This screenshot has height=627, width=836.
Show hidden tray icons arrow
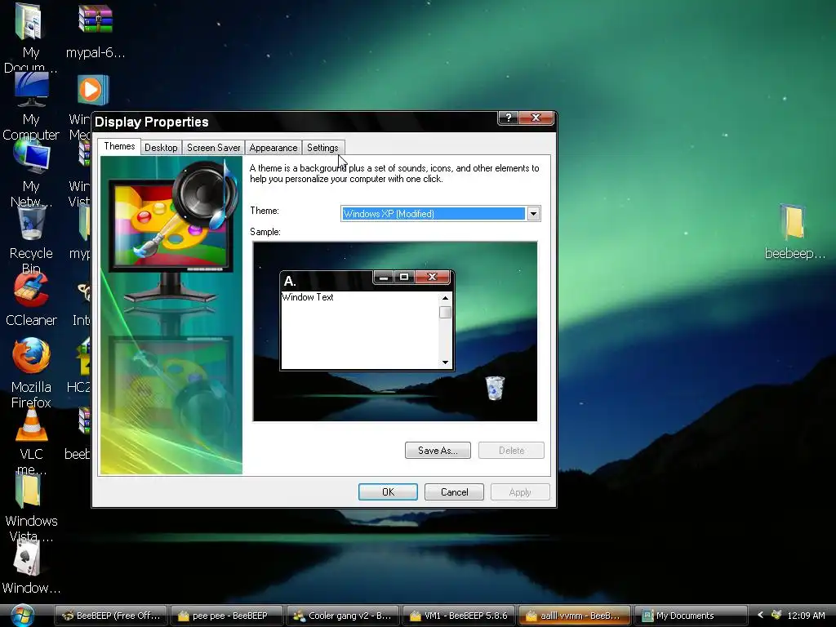click(x=760, y=616)
